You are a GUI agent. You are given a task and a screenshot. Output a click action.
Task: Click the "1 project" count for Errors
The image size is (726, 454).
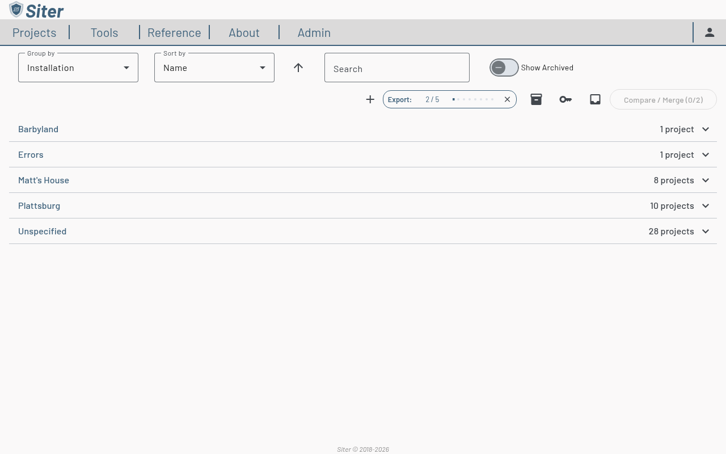[677, 154]
